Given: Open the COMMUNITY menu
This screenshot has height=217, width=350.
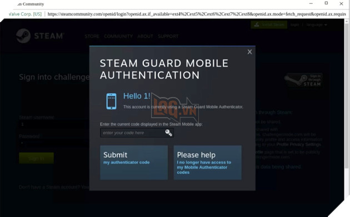Looking at the screenshot, I should pos(118,37).
